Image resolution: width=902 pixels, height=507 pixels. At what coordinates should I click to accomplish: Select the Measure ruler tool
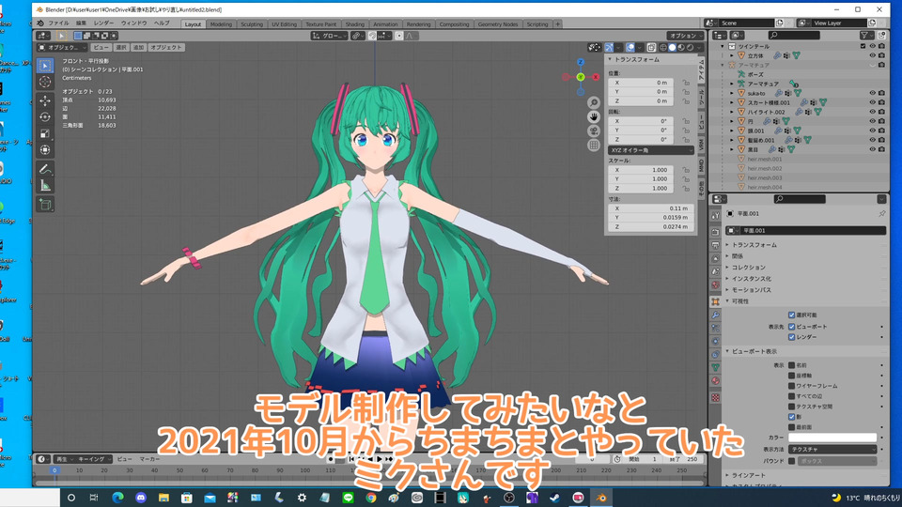tap(45, 185)
